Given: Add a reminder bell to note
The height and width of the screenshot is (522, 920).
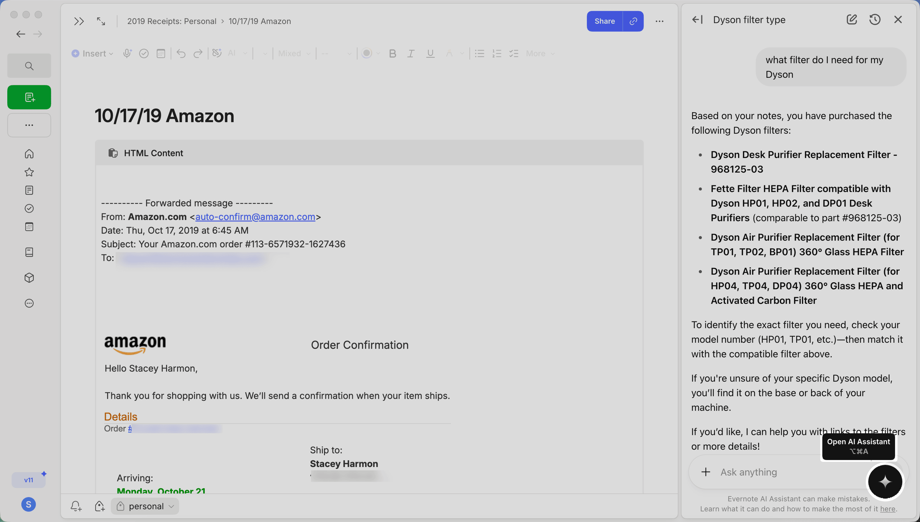Looking at the screenshot, I should coord(76,506).
